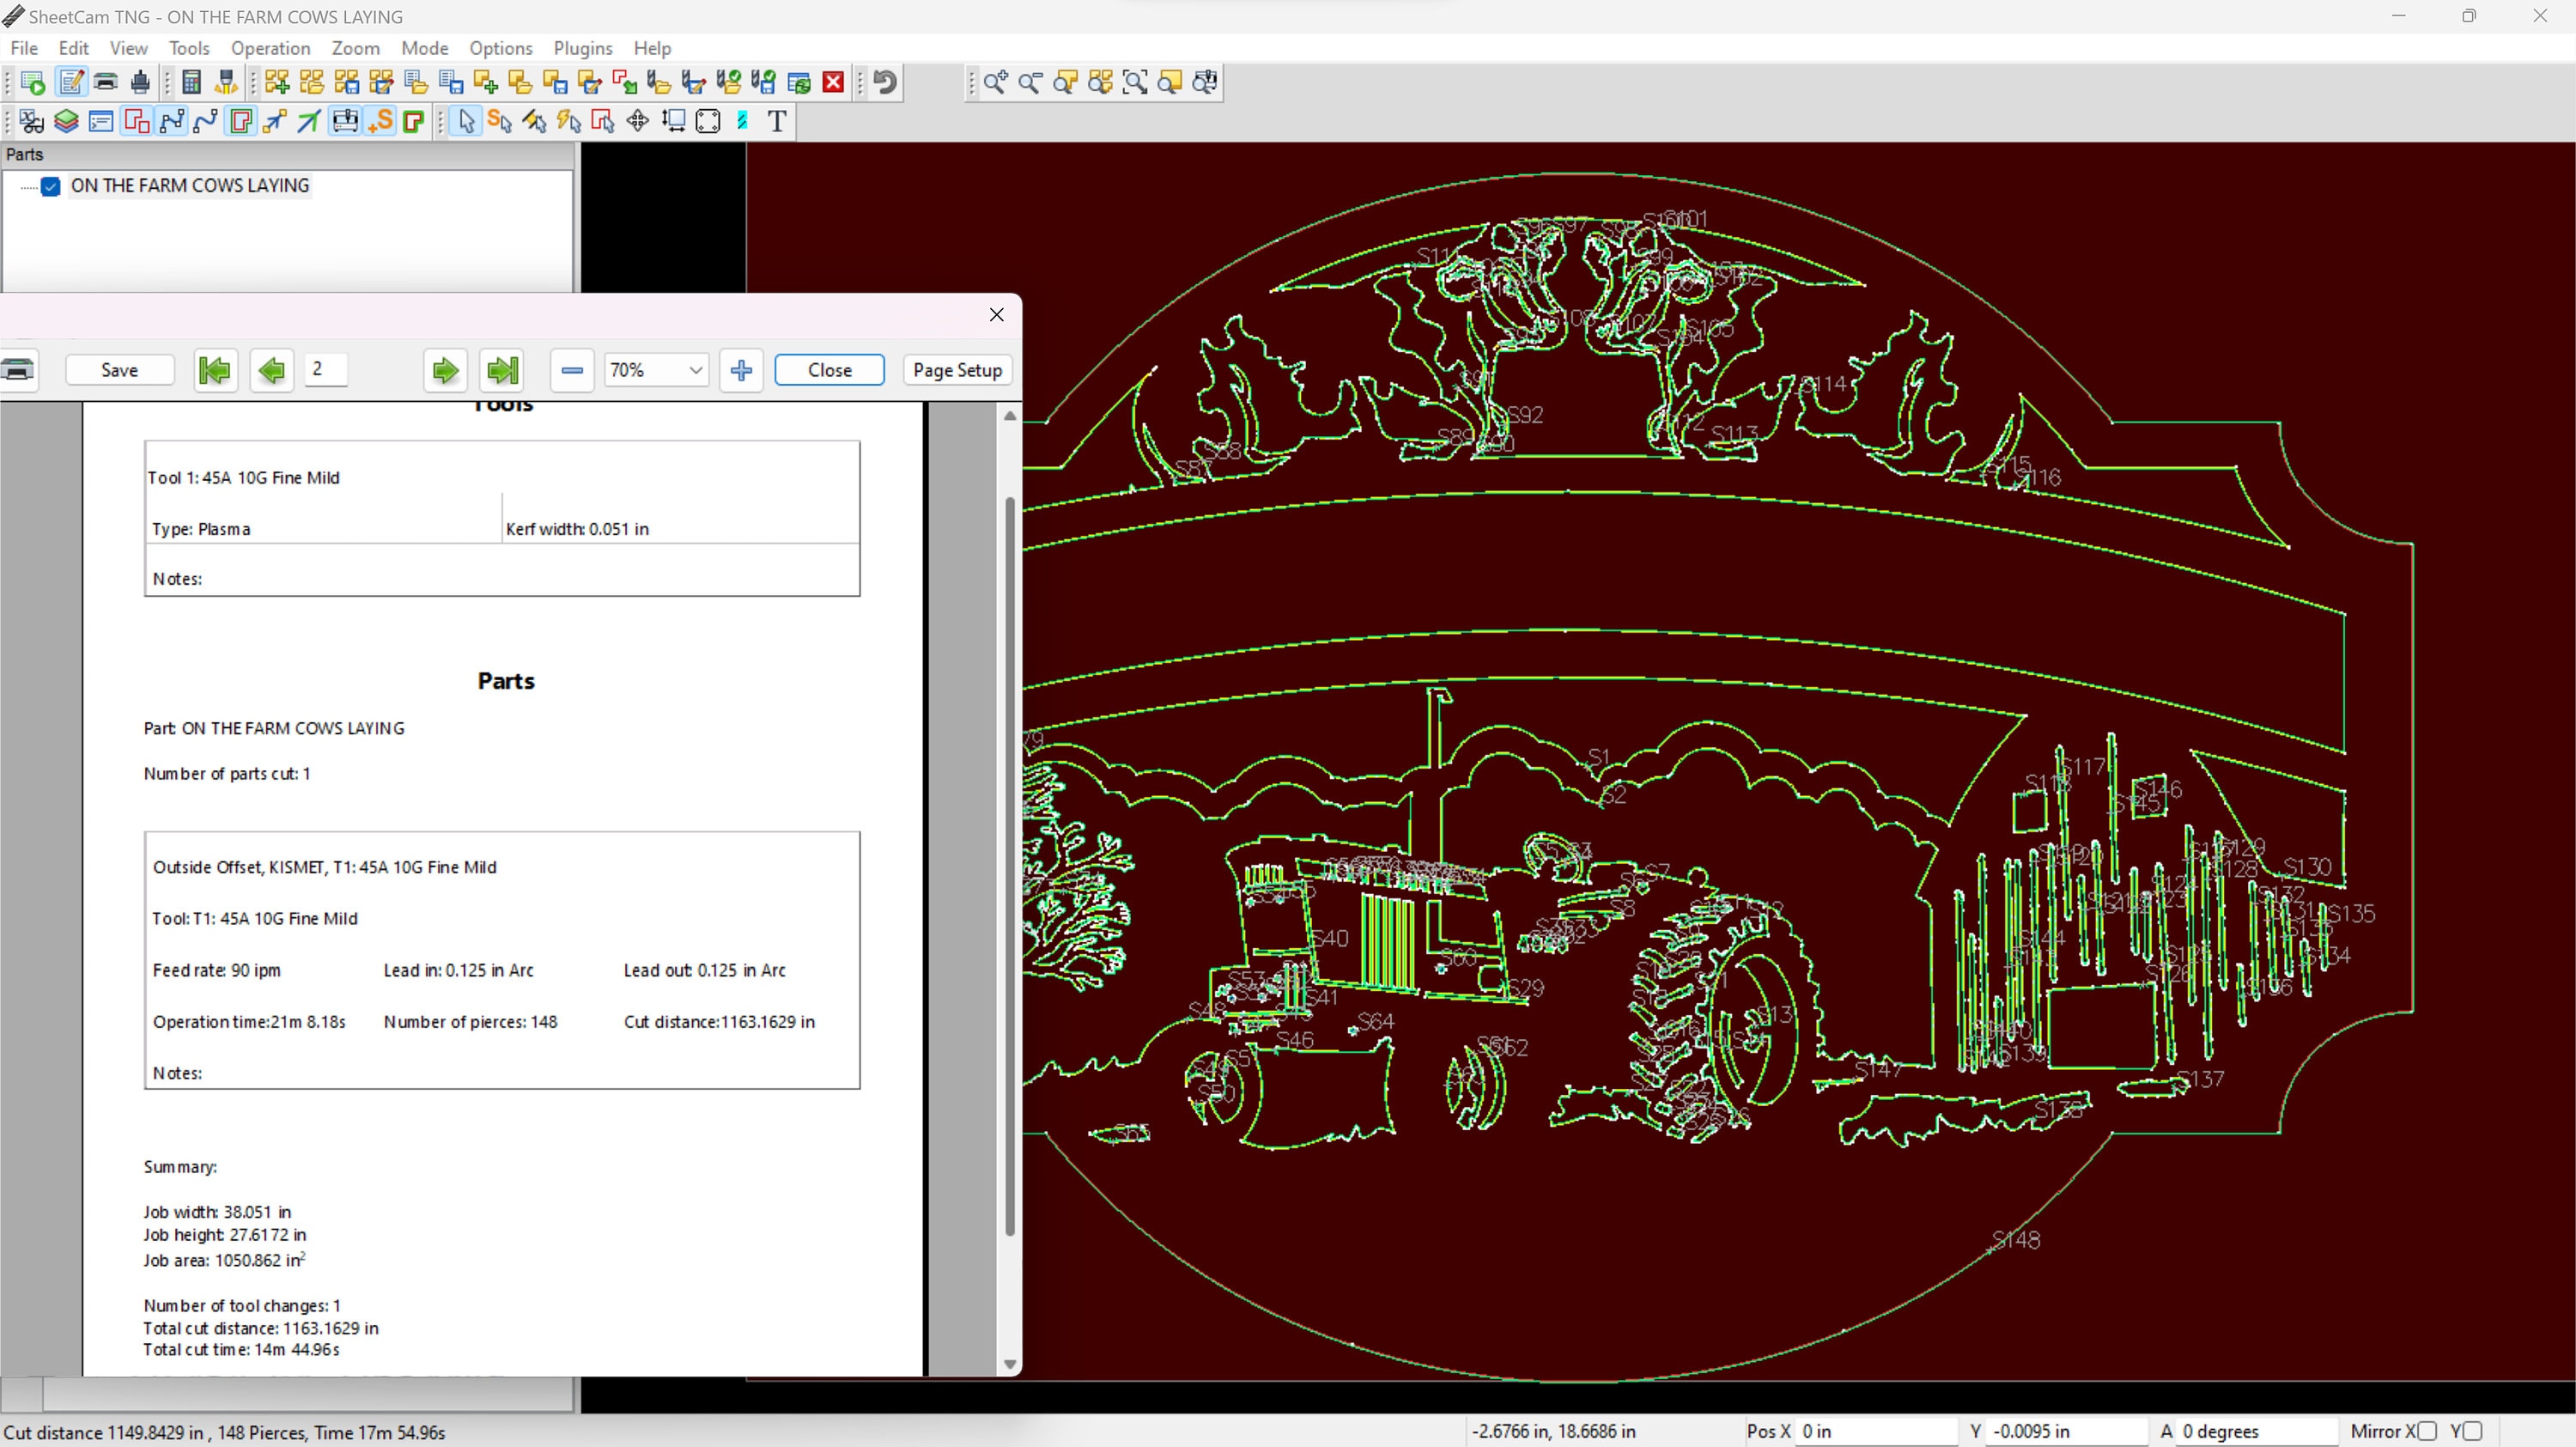Viewport: 2576px width, 1447px height.
Task: Open the calculator icon on the toolbar
Action: coord(191,82)
